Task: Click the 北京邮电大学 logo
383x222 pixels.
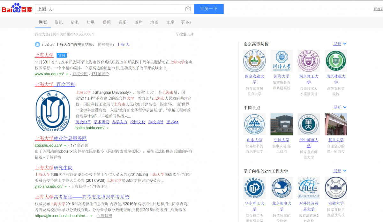Action: [282, 188]
